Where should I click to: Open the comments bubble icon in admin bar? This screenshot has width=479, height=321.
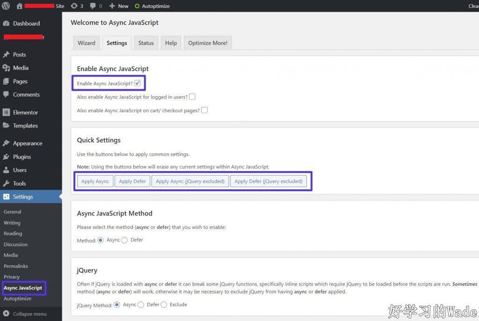point(93,6)
